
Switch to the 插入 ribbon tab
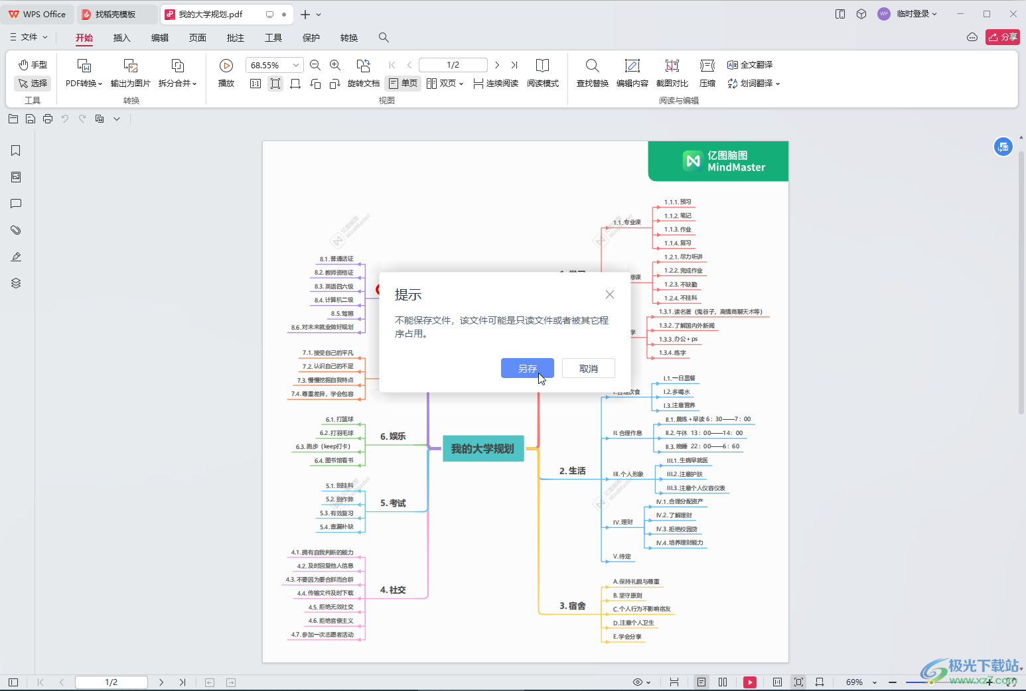[x=122, y=38]
